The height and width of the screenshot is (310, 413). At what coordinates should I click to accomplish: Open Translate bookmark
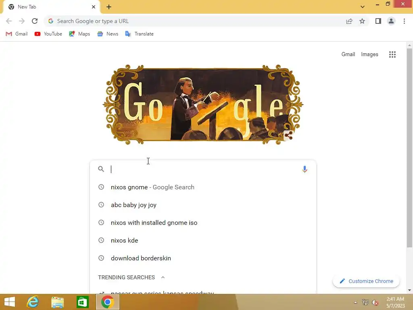click(139, 34)
